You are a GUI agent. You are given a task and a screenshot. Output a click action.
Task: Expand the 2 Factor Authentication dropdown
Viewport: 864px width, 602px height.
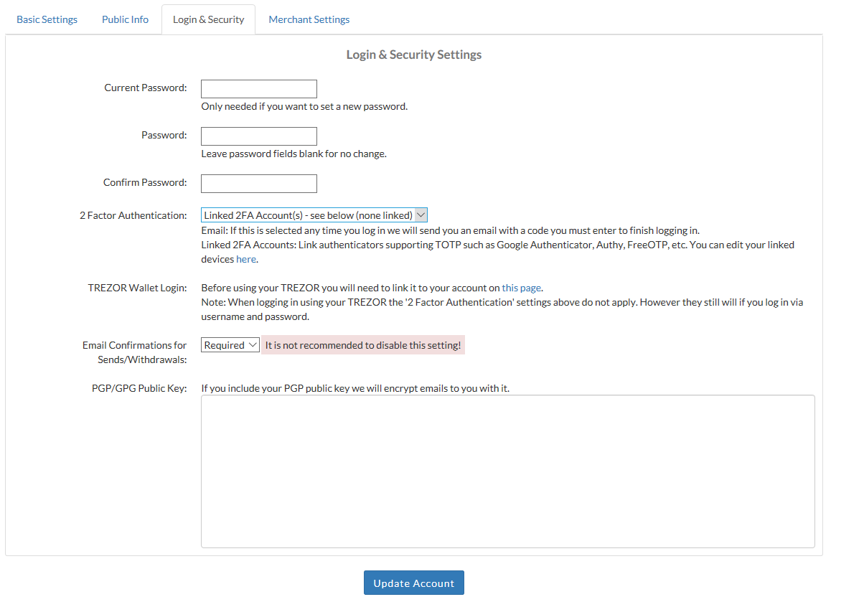click(314, 215)
